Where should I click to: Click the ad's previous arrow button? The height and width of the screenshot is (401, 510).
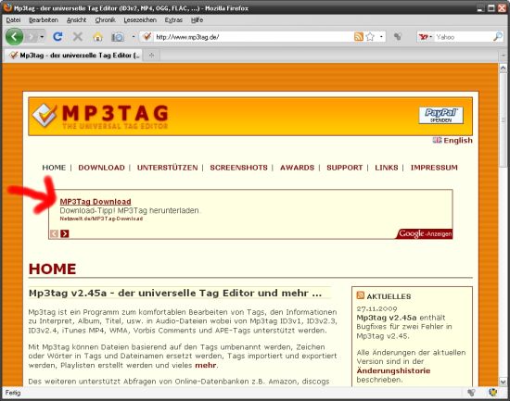55,233
